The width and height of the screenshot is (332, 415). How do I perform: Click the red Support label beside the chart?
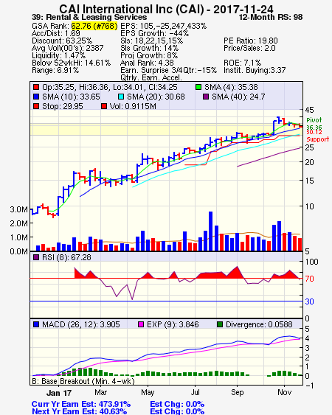318,139
